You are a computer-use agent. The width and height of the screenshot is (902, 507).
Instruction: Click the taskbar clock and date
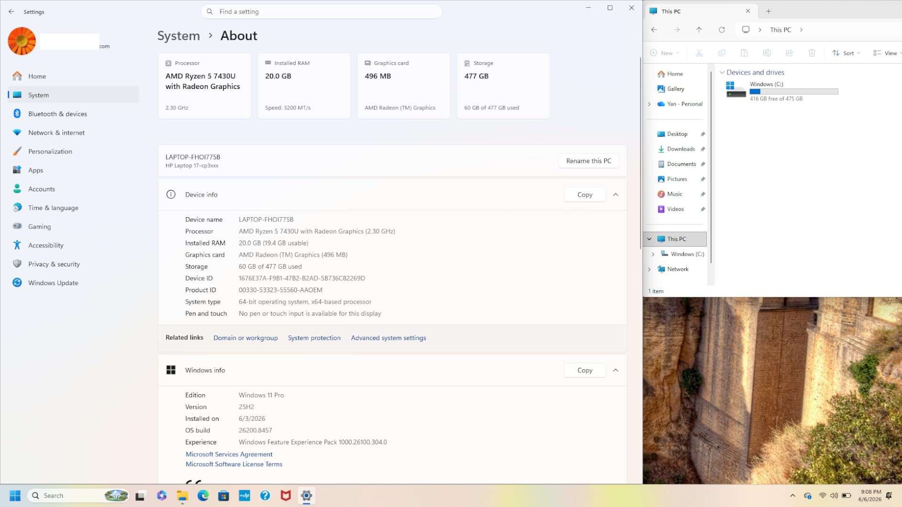(x=870, y=496)
